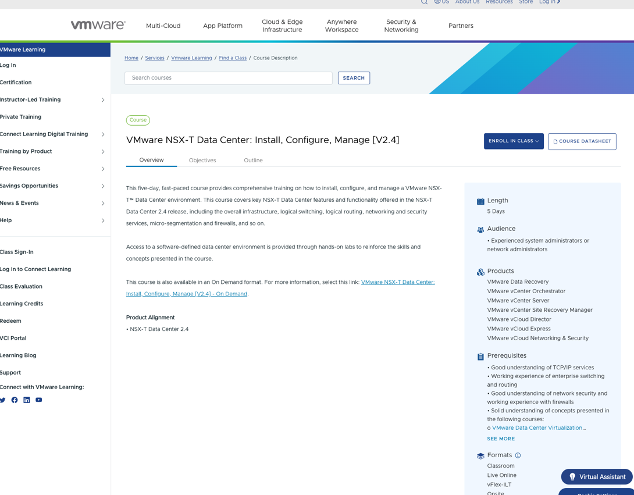634x495 pixels.
Task: Open the Support sidebar link
Action: point(10,373)
